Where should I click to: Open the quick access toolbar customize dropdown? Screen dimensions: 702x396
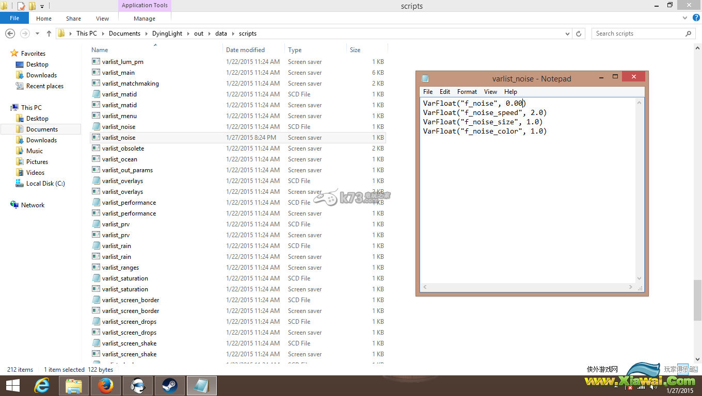tap(42, 7)
